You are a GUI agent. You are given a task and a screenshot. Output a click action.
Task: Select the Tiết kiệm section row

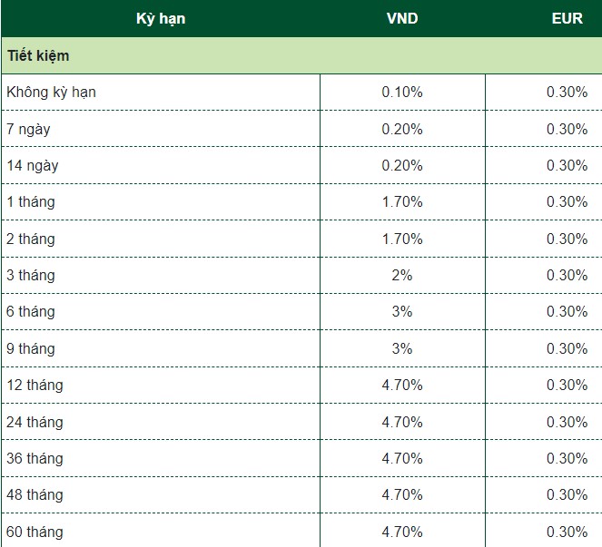(x=38, y=55)
